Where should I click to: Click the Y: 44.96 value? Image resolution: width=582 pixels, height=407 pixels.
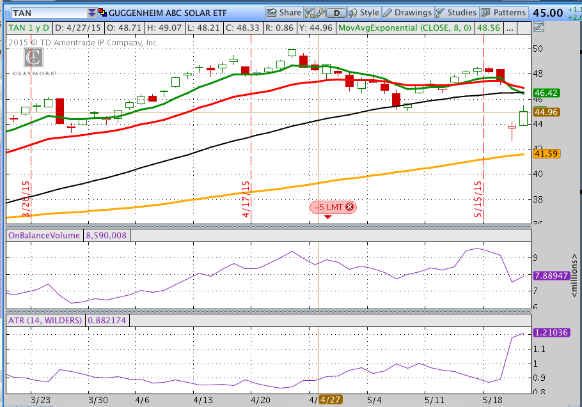[x=315, y=28]
